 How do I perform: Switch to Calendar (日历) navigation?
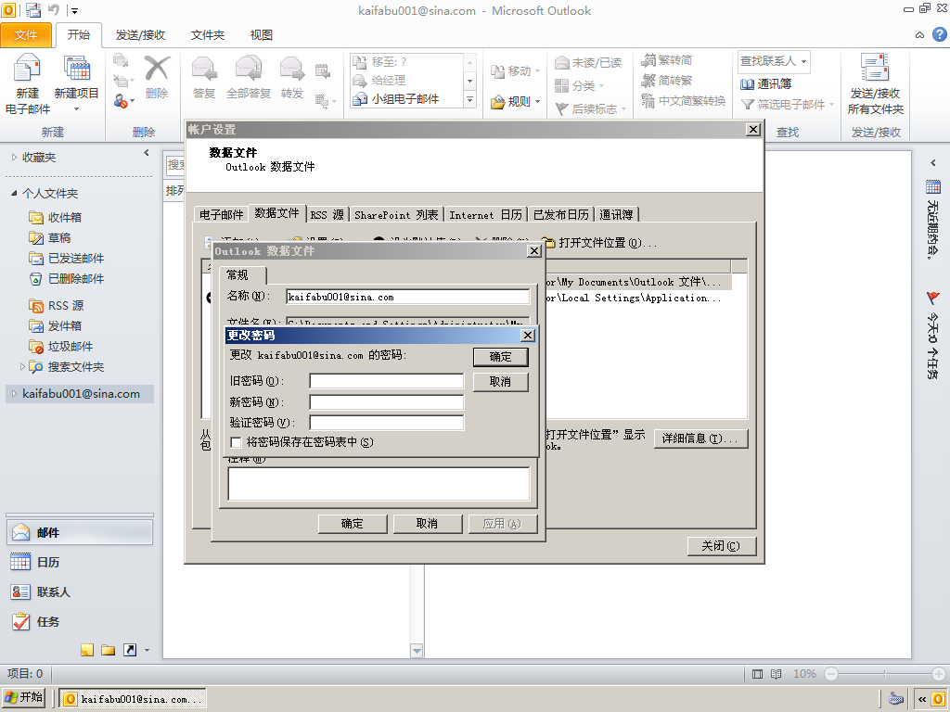click(x=80, y=563)
